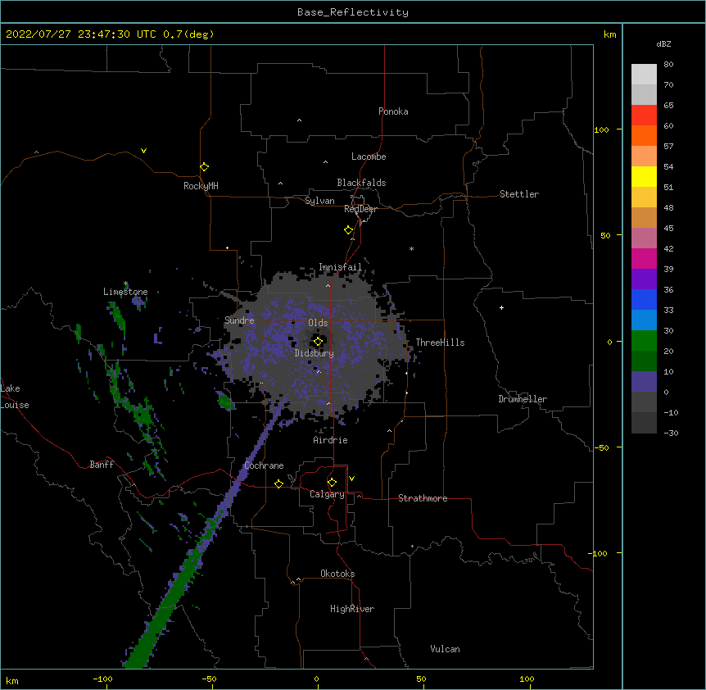
Task: Select the light gray 80 dBZ legend swatch
Action: [x=644, y=75]
